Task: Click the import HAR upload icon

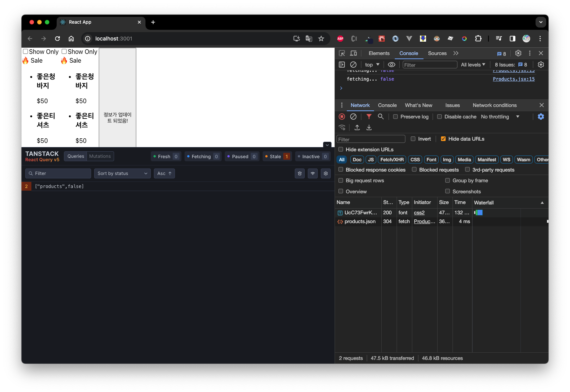Action: pyautogui.click(x=357, y=128)
